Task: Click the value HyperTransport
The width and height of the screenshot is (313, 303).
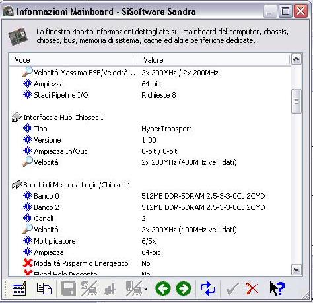Action: (166, 129)
